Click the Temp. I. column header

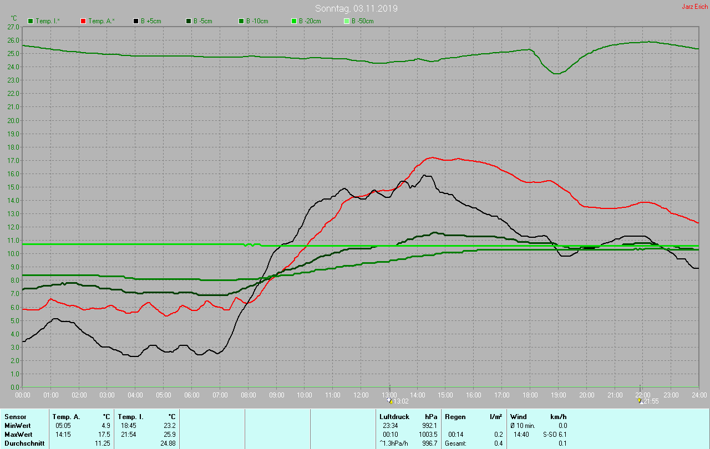point(131,416)
